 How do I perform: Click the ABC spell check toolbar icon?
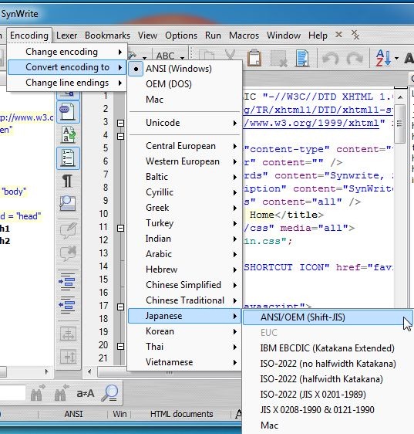(x=165, y=56)
